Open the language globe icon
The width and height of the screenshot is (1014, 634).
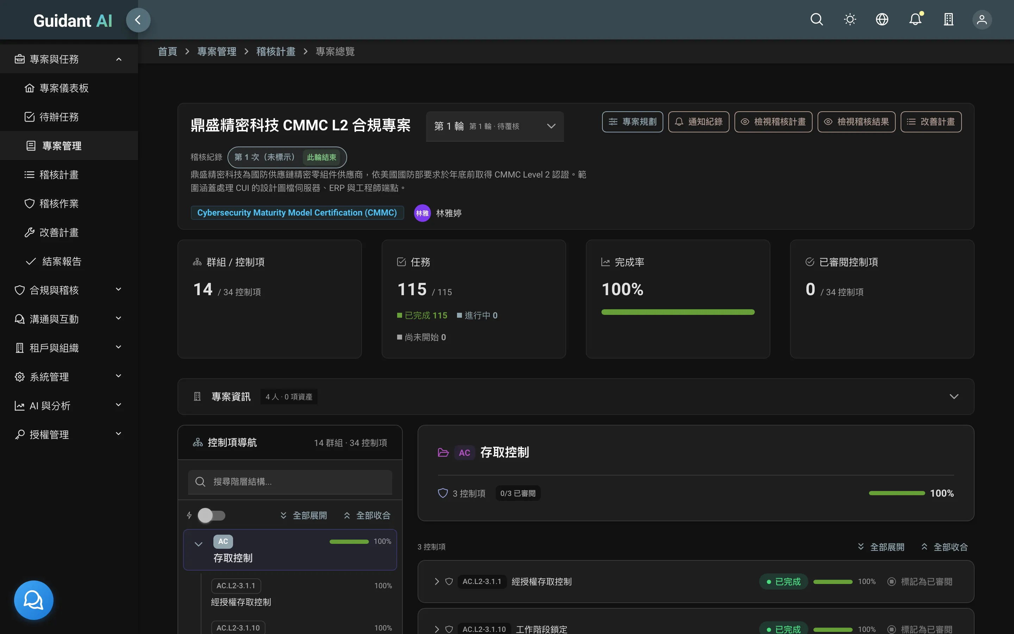882,20
